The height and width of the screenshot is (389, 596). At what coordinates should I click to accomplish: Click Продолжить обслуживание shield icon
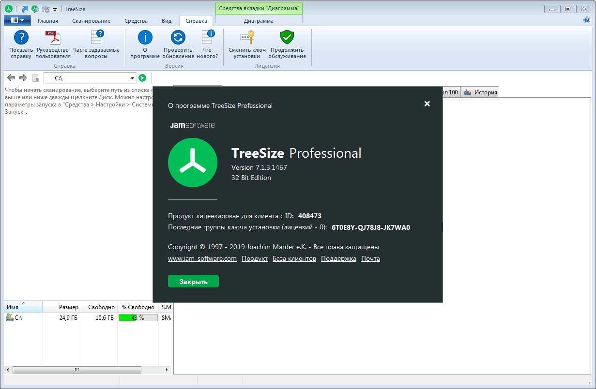pos(287,37)
